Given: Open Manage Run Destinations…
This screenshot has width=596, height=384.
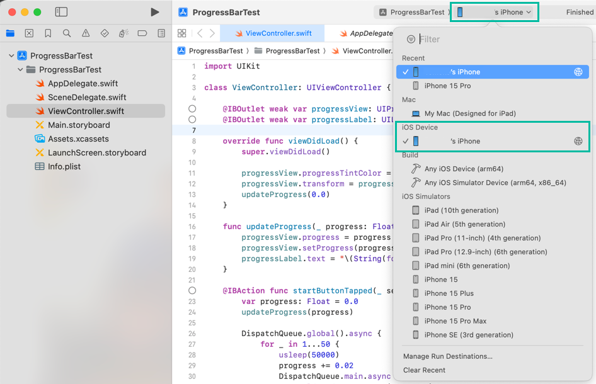Looking at the screenshot, I should point(447,356).
